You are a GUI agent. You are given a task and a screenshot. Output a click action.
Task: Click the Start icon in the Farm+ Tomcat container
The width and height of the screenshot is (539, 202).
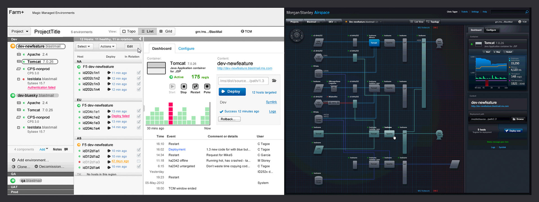(172, 86)
